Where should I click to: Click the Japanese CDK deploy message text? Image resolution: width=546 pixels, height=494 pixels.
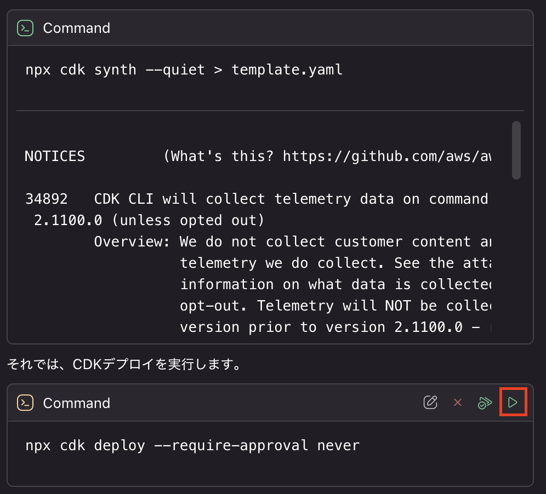click(x=124, y=364)
